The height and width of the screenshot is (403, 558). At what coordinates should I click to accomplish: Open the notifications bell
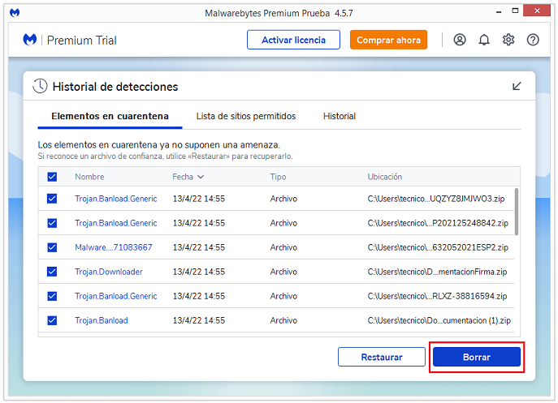[x=484, y=40]
